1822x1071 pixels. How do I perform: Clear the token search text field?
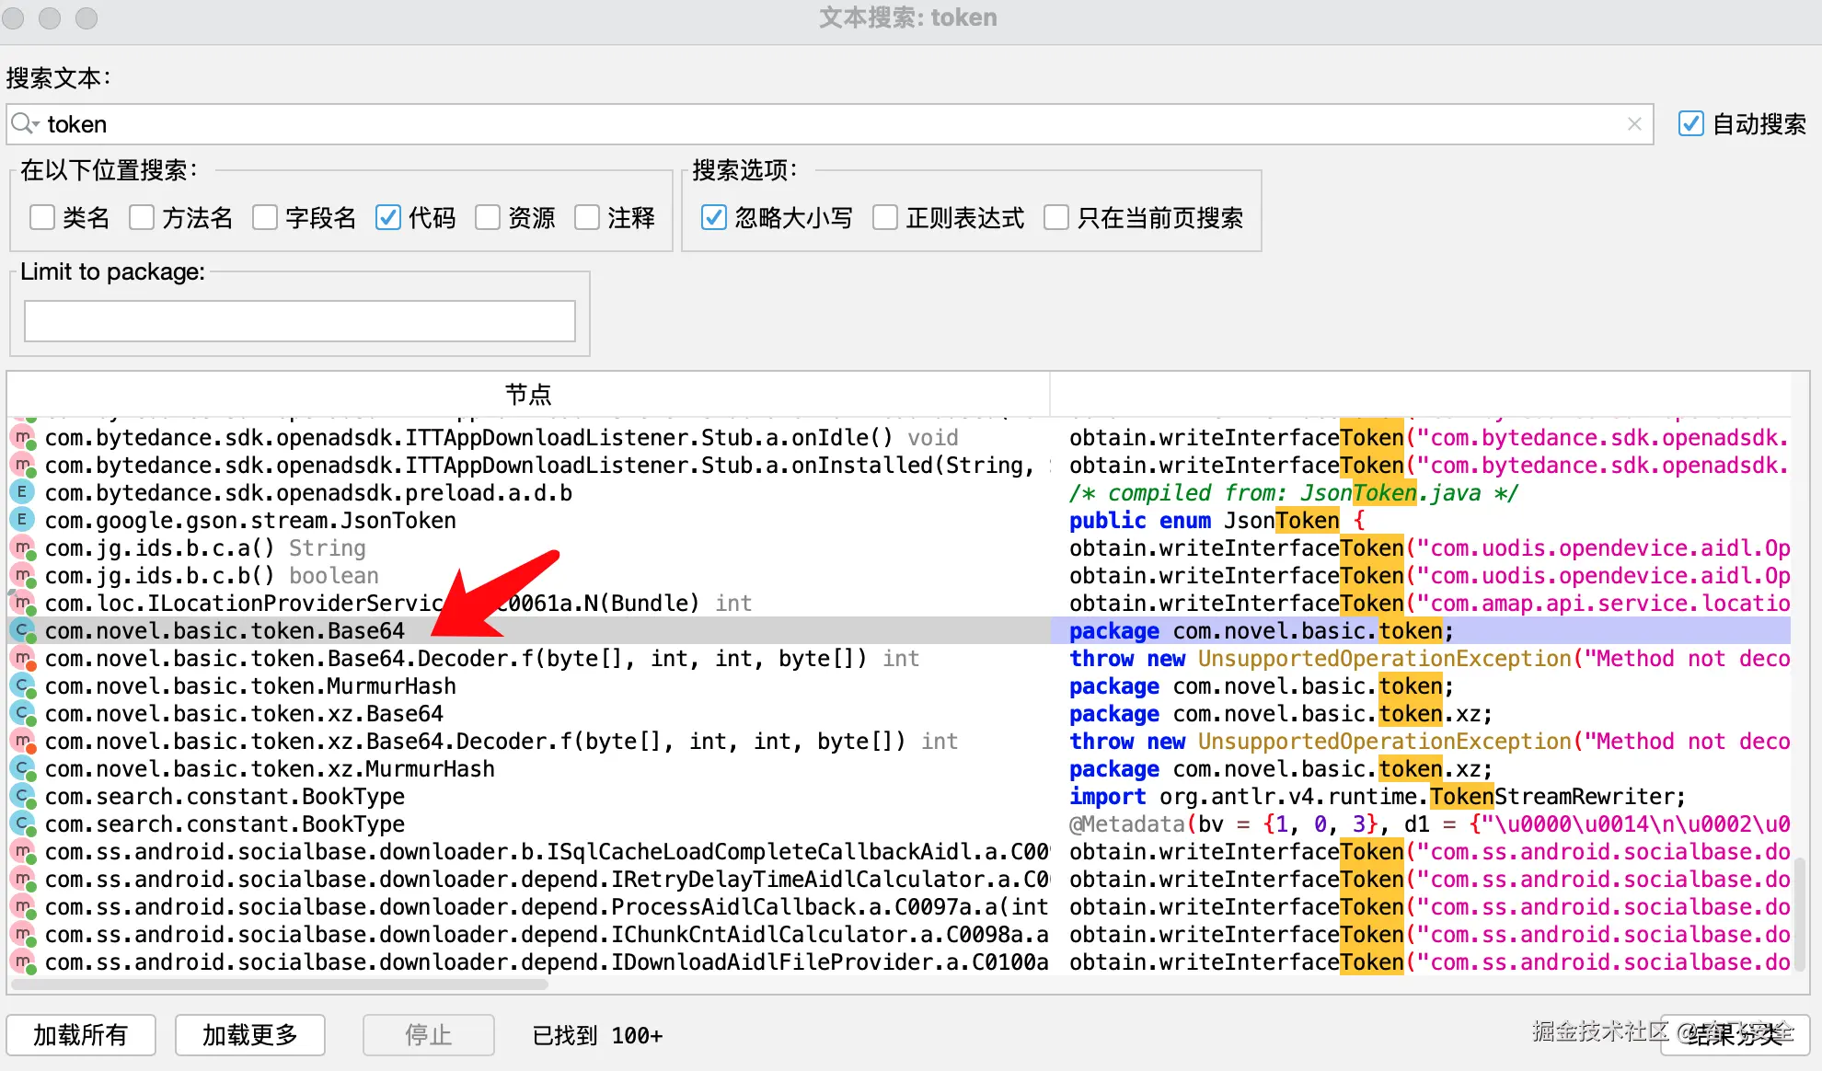(1633, 124)
